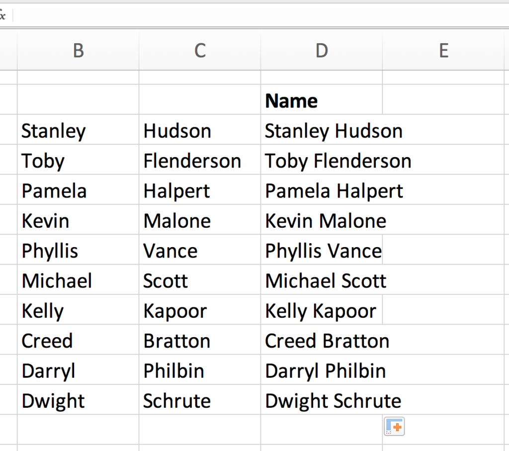This screenshot has height=451, width=509.
Task: Select column B header
Action: [78, 50]
